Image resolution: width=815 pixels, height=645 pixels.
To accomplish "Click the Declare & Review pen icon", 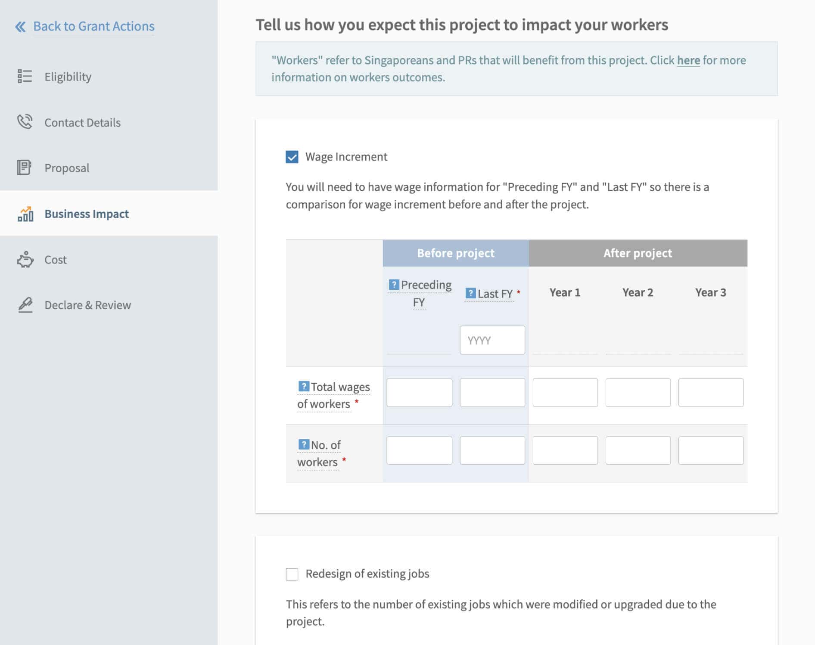I will (25, 305).
